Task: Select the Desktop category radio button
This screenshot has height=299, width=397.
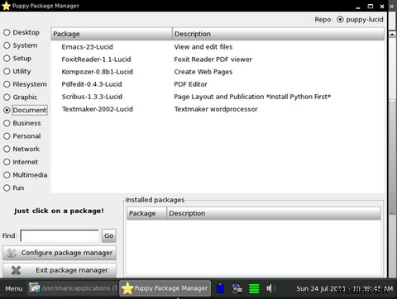Action: click(x=7, y=32)
